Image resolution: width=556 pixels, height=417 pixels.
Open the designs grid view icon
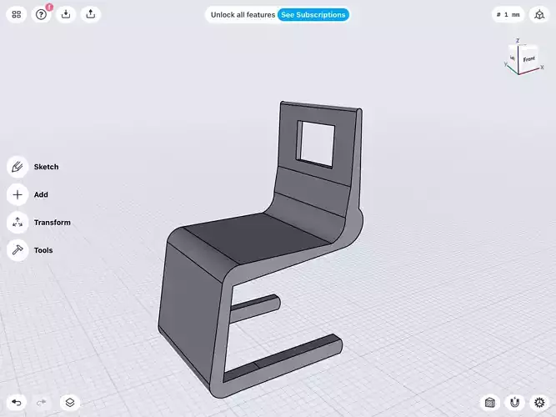click(17, 14)
